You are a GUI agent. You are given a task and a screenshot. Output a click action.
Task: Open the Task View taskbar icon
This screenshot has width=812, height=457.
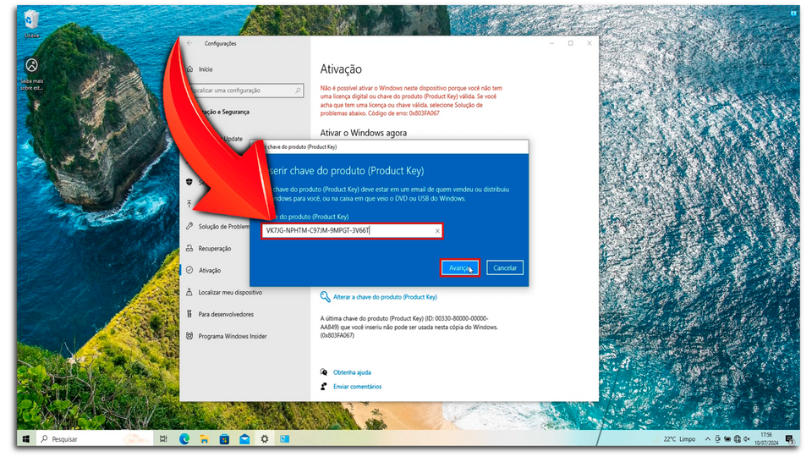click(163, 439)
